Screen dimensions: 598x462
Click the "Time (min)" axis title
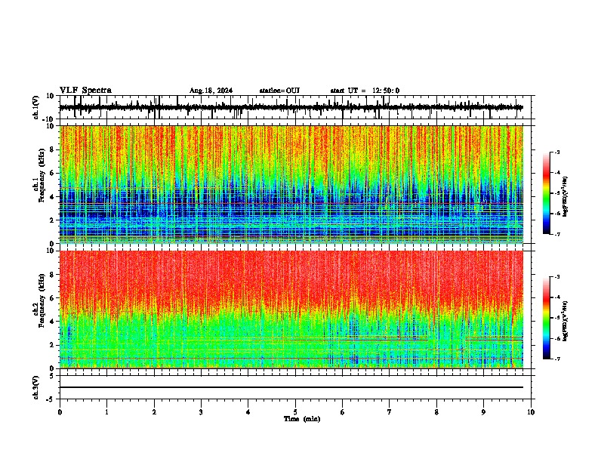(302, 419)
